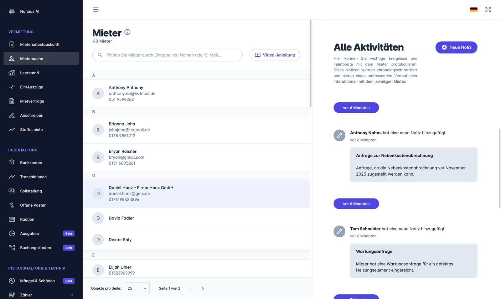
Task: Click the German flag language icon
Action: (474, 10)
